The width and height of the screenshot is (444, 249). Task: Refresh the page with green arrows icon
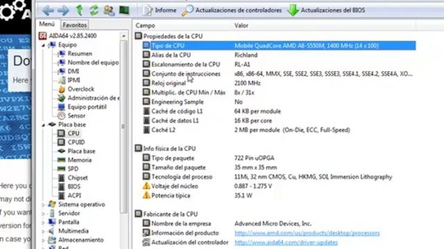click(x=94, y=10)
